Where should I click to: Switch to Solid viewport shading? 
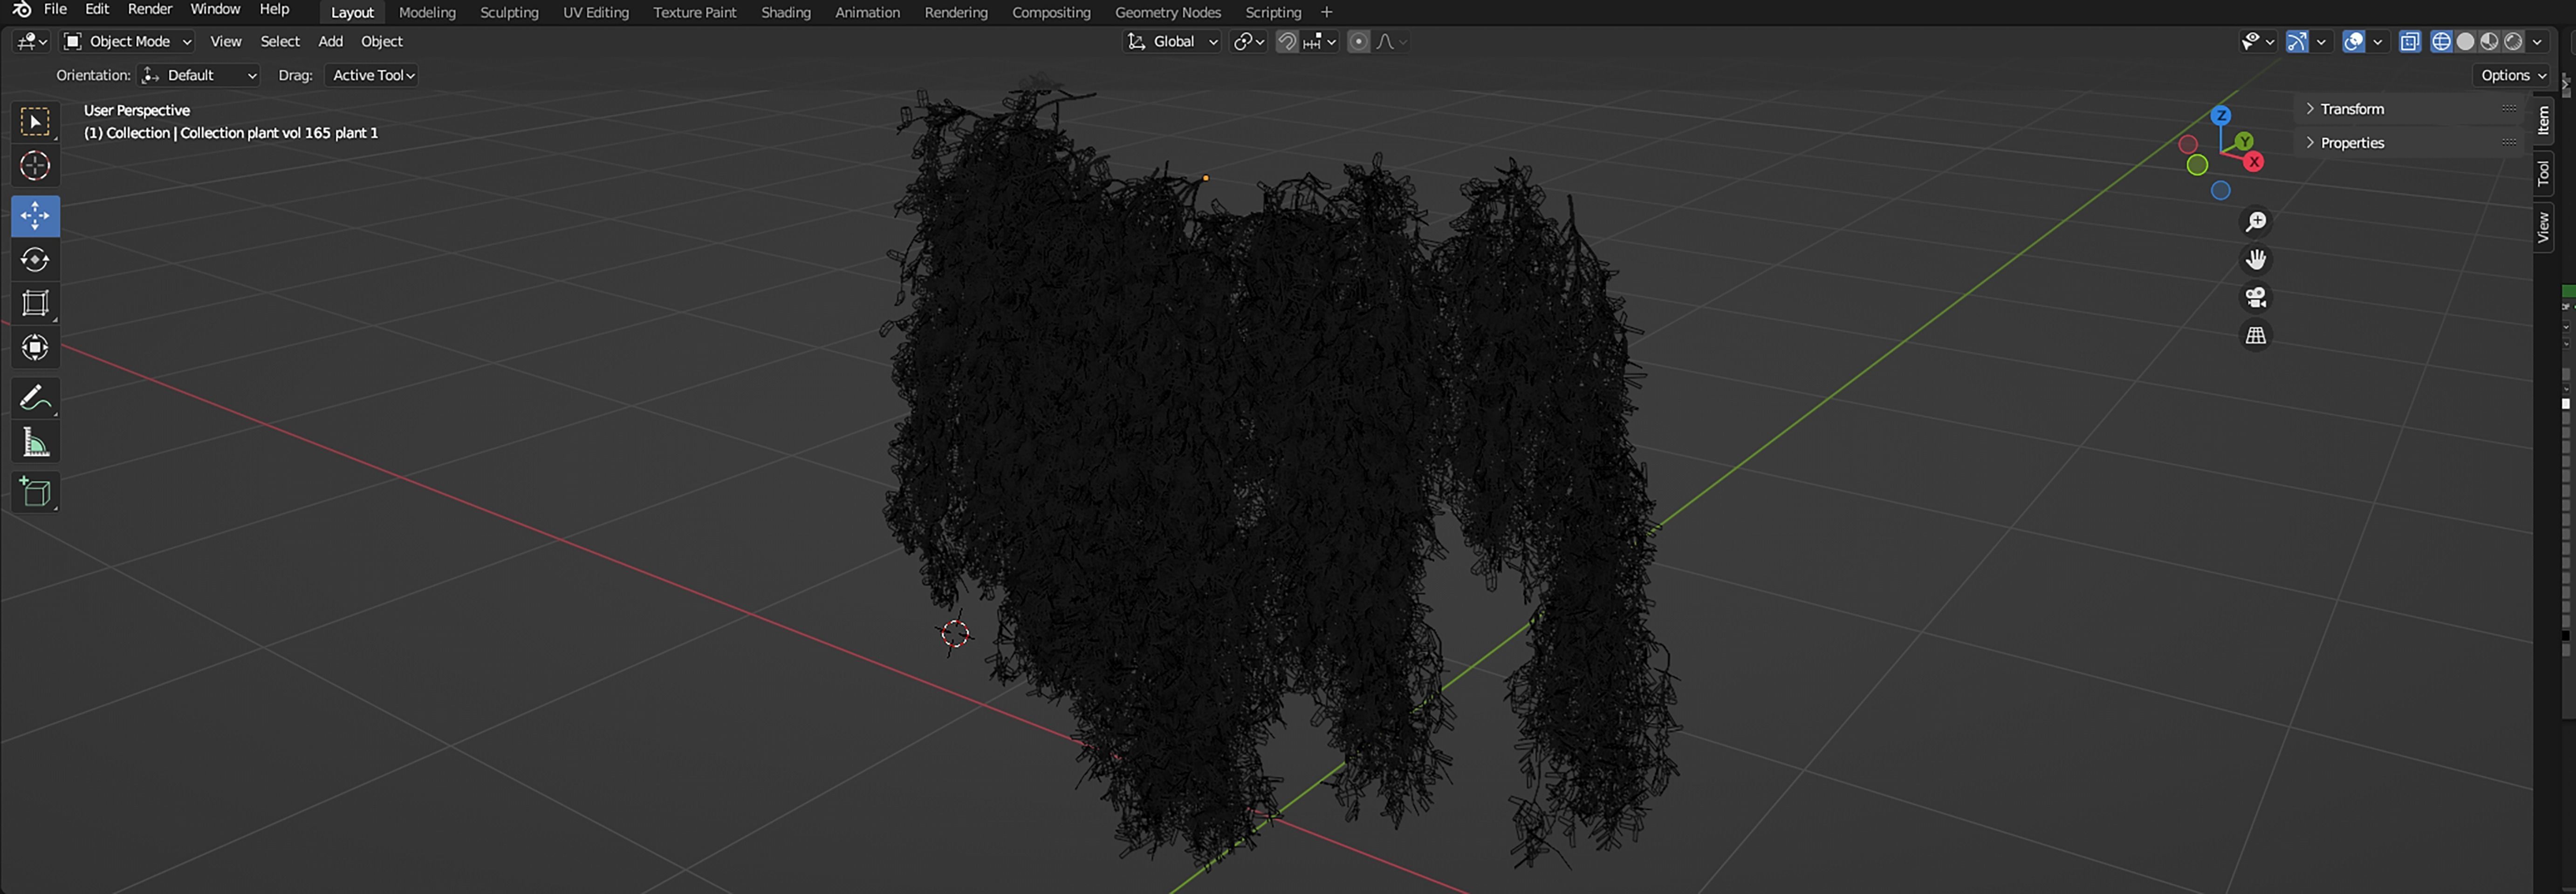coord(2466,41)
